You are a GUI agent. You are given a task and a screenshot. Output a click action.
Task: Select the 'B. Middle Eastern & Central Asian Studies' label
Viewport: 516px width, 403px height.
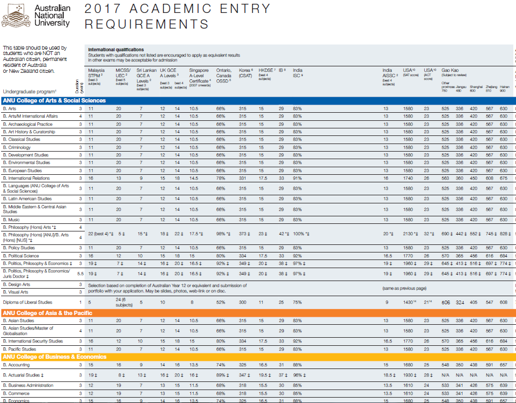tap(35, 209)
